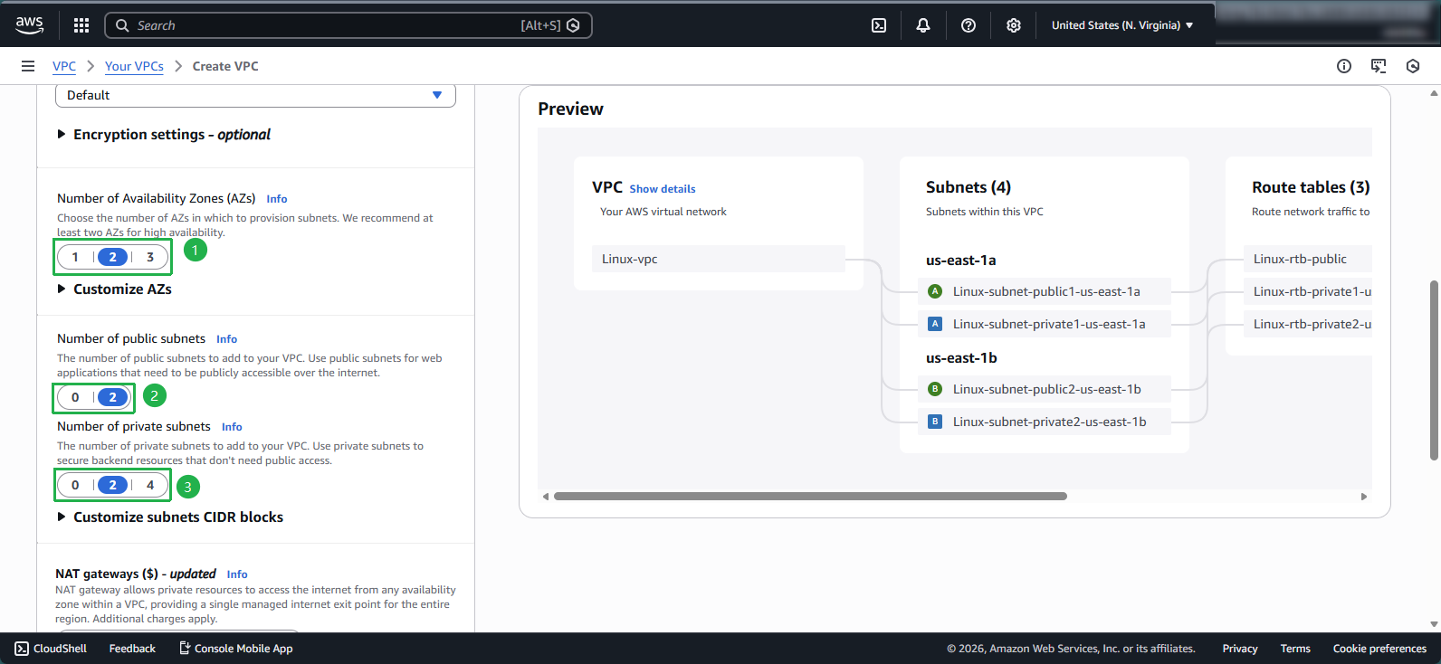Open the United States region selector
The height and width of the screenshot is (664, 1441).
(1122, 25)
